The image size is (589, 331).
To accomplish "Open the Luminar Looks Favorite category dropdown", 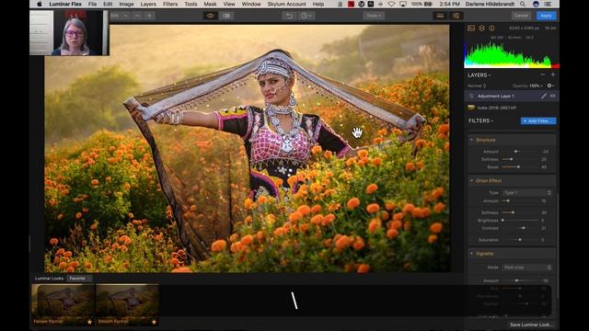I will (x=79, y=279).
